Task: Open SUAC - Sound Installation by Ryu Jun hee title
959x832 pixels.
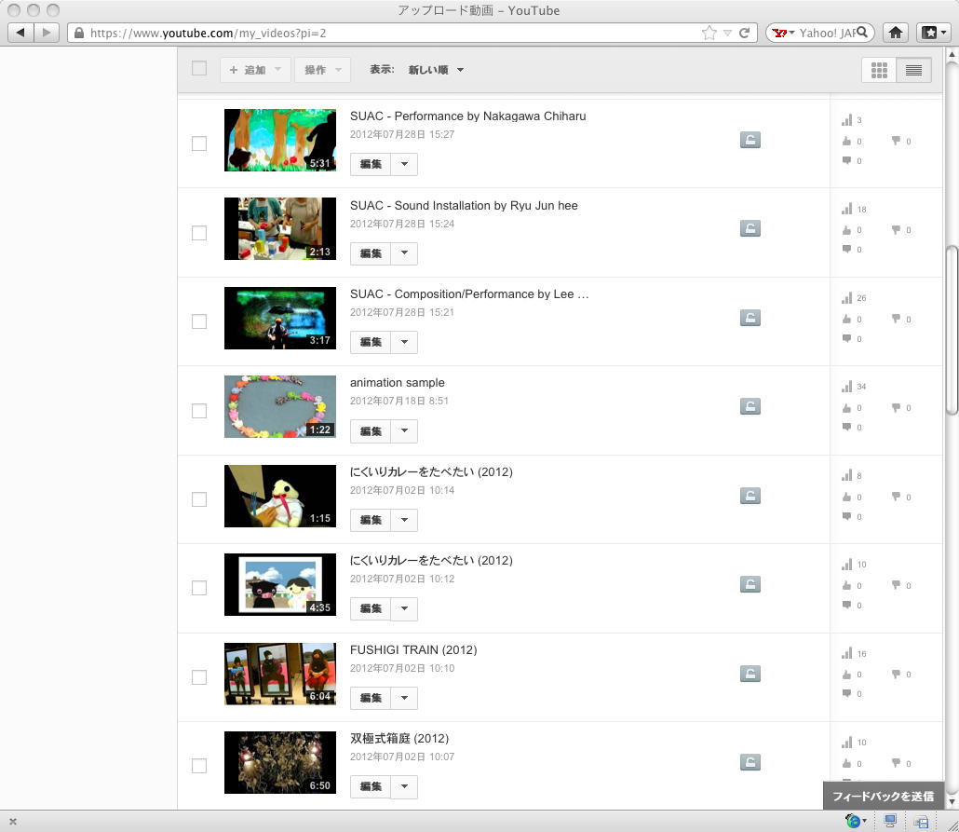Action: click(x=464, y=206)
